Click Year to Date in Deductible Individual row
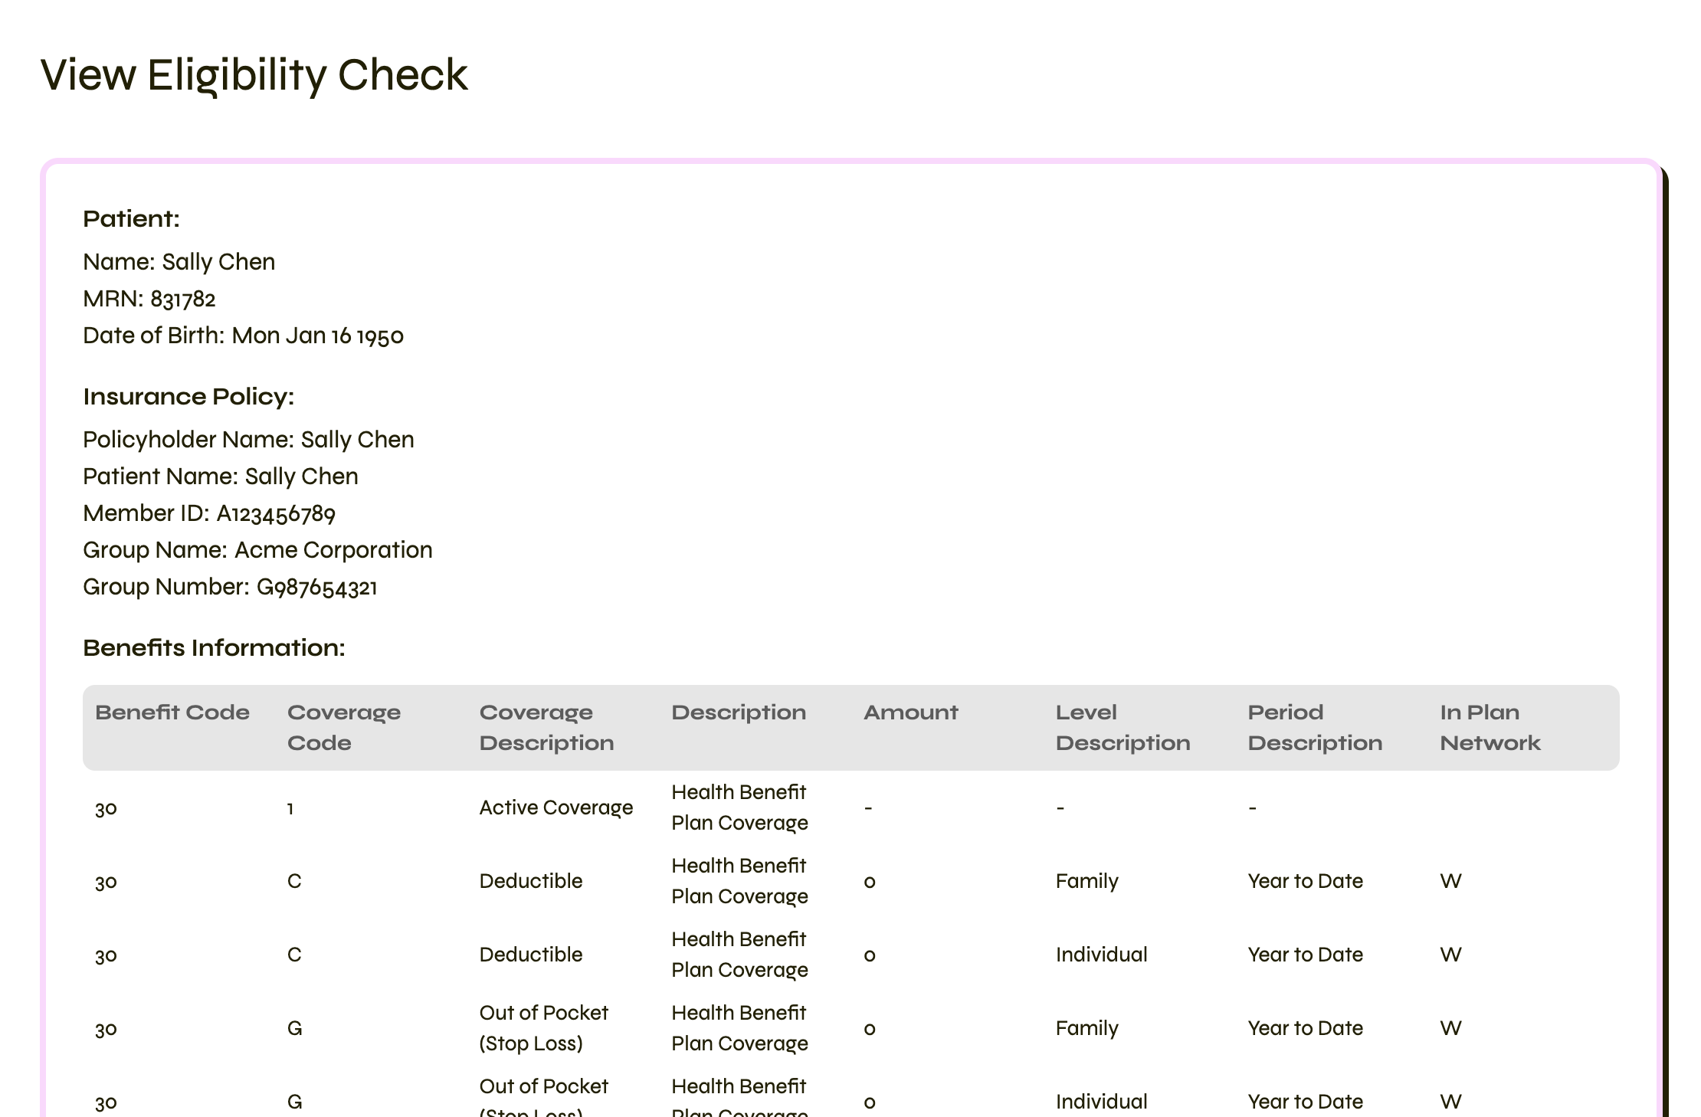Screen dimensions: 1701x1117 pos(1306,955)
